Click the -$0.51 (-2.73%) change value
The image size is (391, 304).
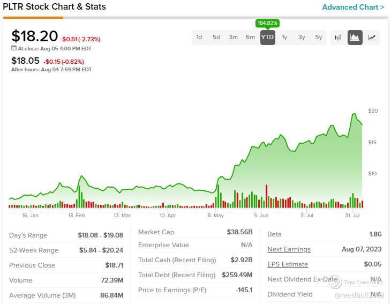[80, 39]
